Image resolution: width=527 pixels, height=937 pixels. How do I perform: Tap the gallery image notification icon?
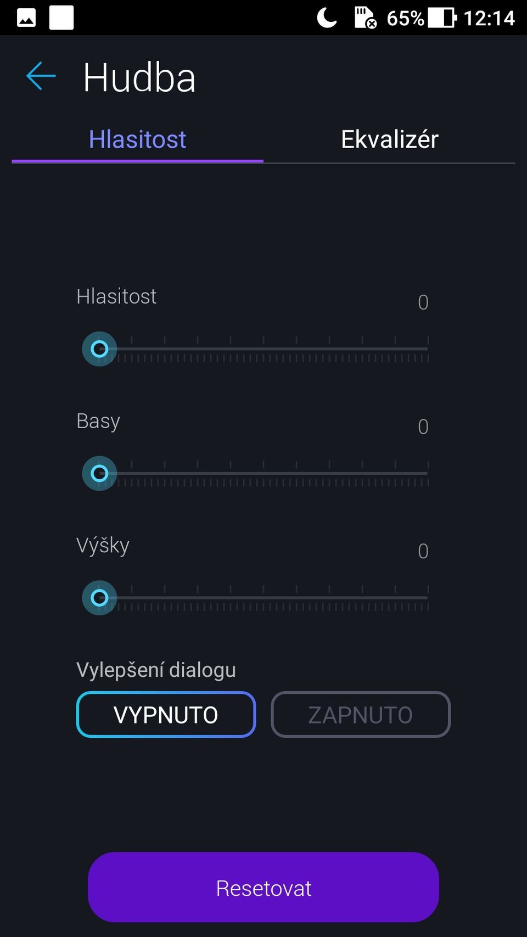coord(26,18)
